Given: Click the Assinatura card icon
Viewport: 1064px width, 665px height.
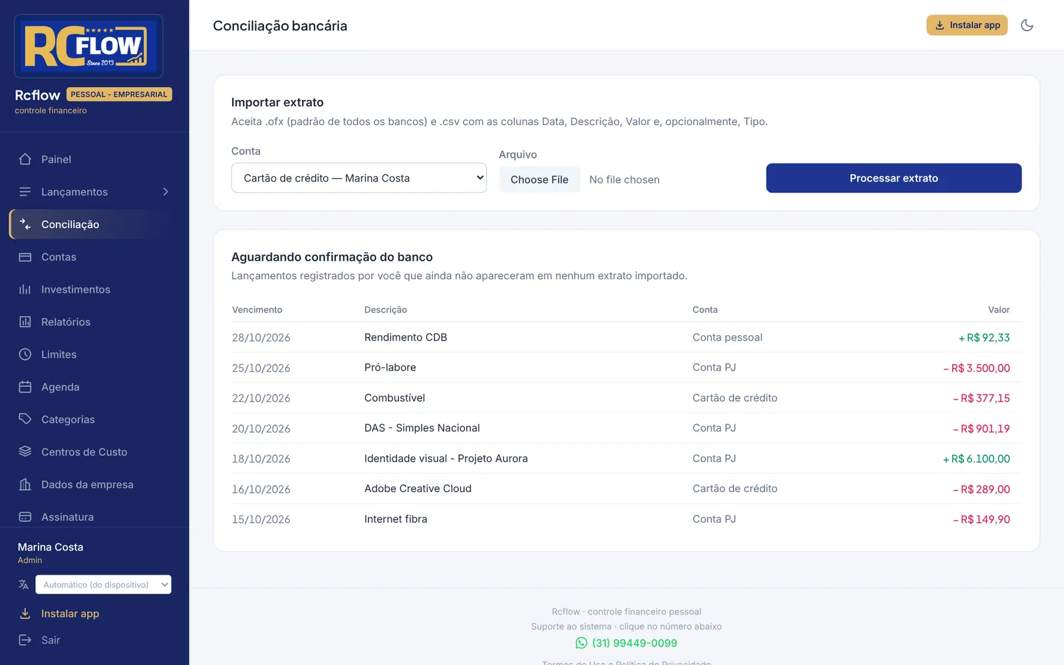Looking at the screenshot, I should coord(25,517).
